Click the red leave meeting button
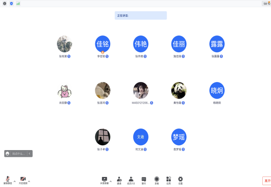The height and width of the screenshot is (187, 271). 267,181
